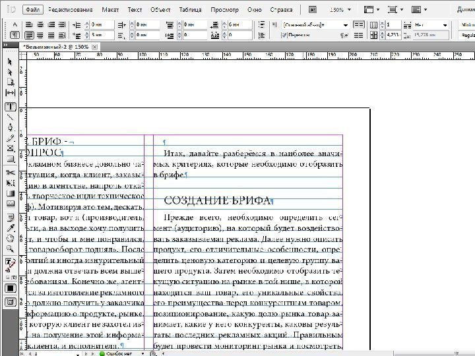Enable align-left paragraph alignment

[30, 24]
